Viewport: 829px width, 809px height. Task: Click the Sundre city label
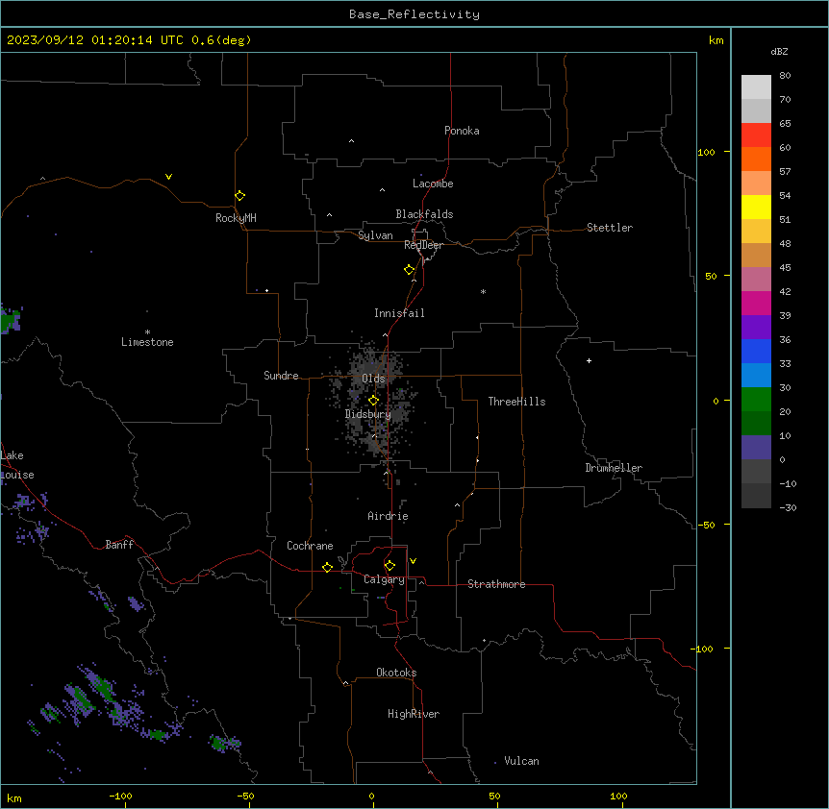(281, 376)
